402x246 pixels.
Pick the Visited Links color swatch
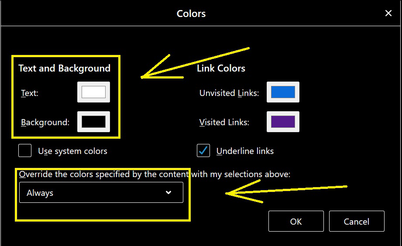(283, 122)
